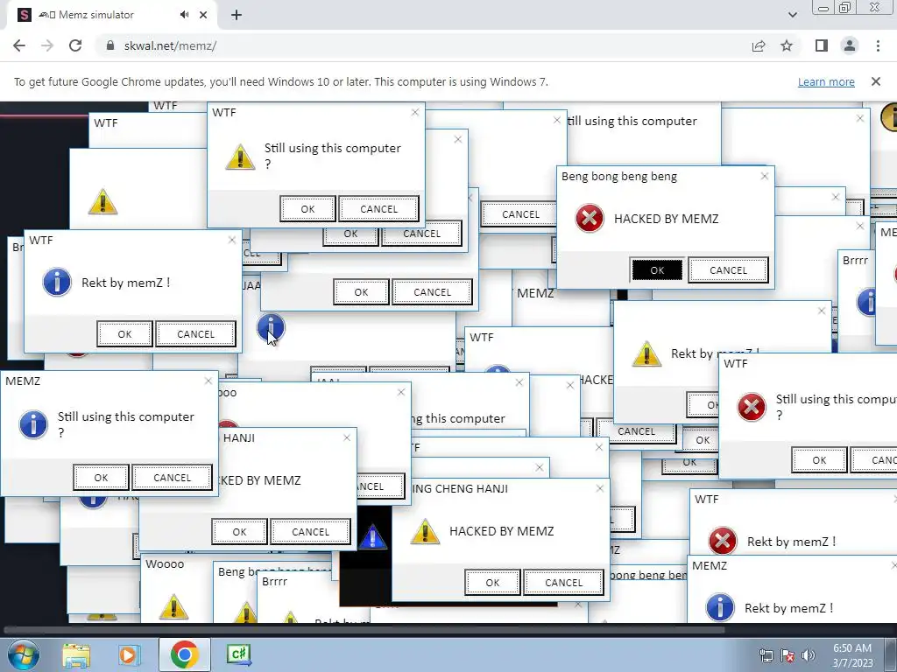
Task: Toggle the Chrome side panel
Action: pyautogui.click(x=822, y=45)
